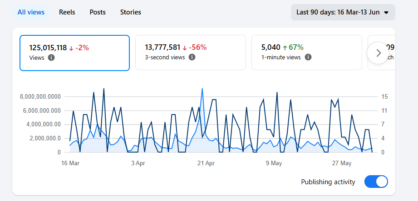The image size is (418, 201).
Task: Click the green up arrow beside 67%
Action: [x=285, y=48]
